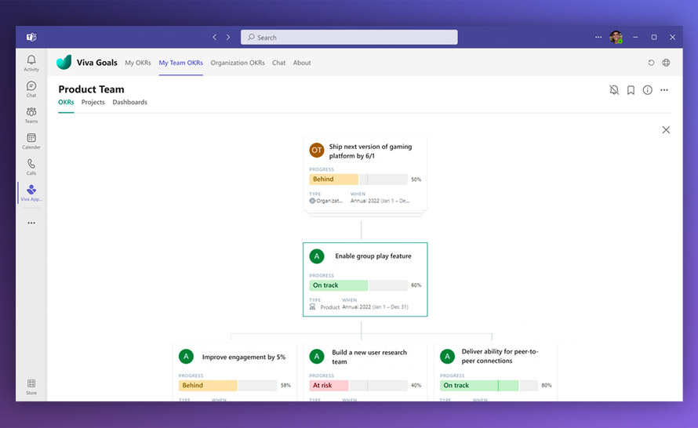The height and width of the screenshot is (428, 698).
Task: Click the globe icon in Viva Goals header
Action: pos(666,63)
